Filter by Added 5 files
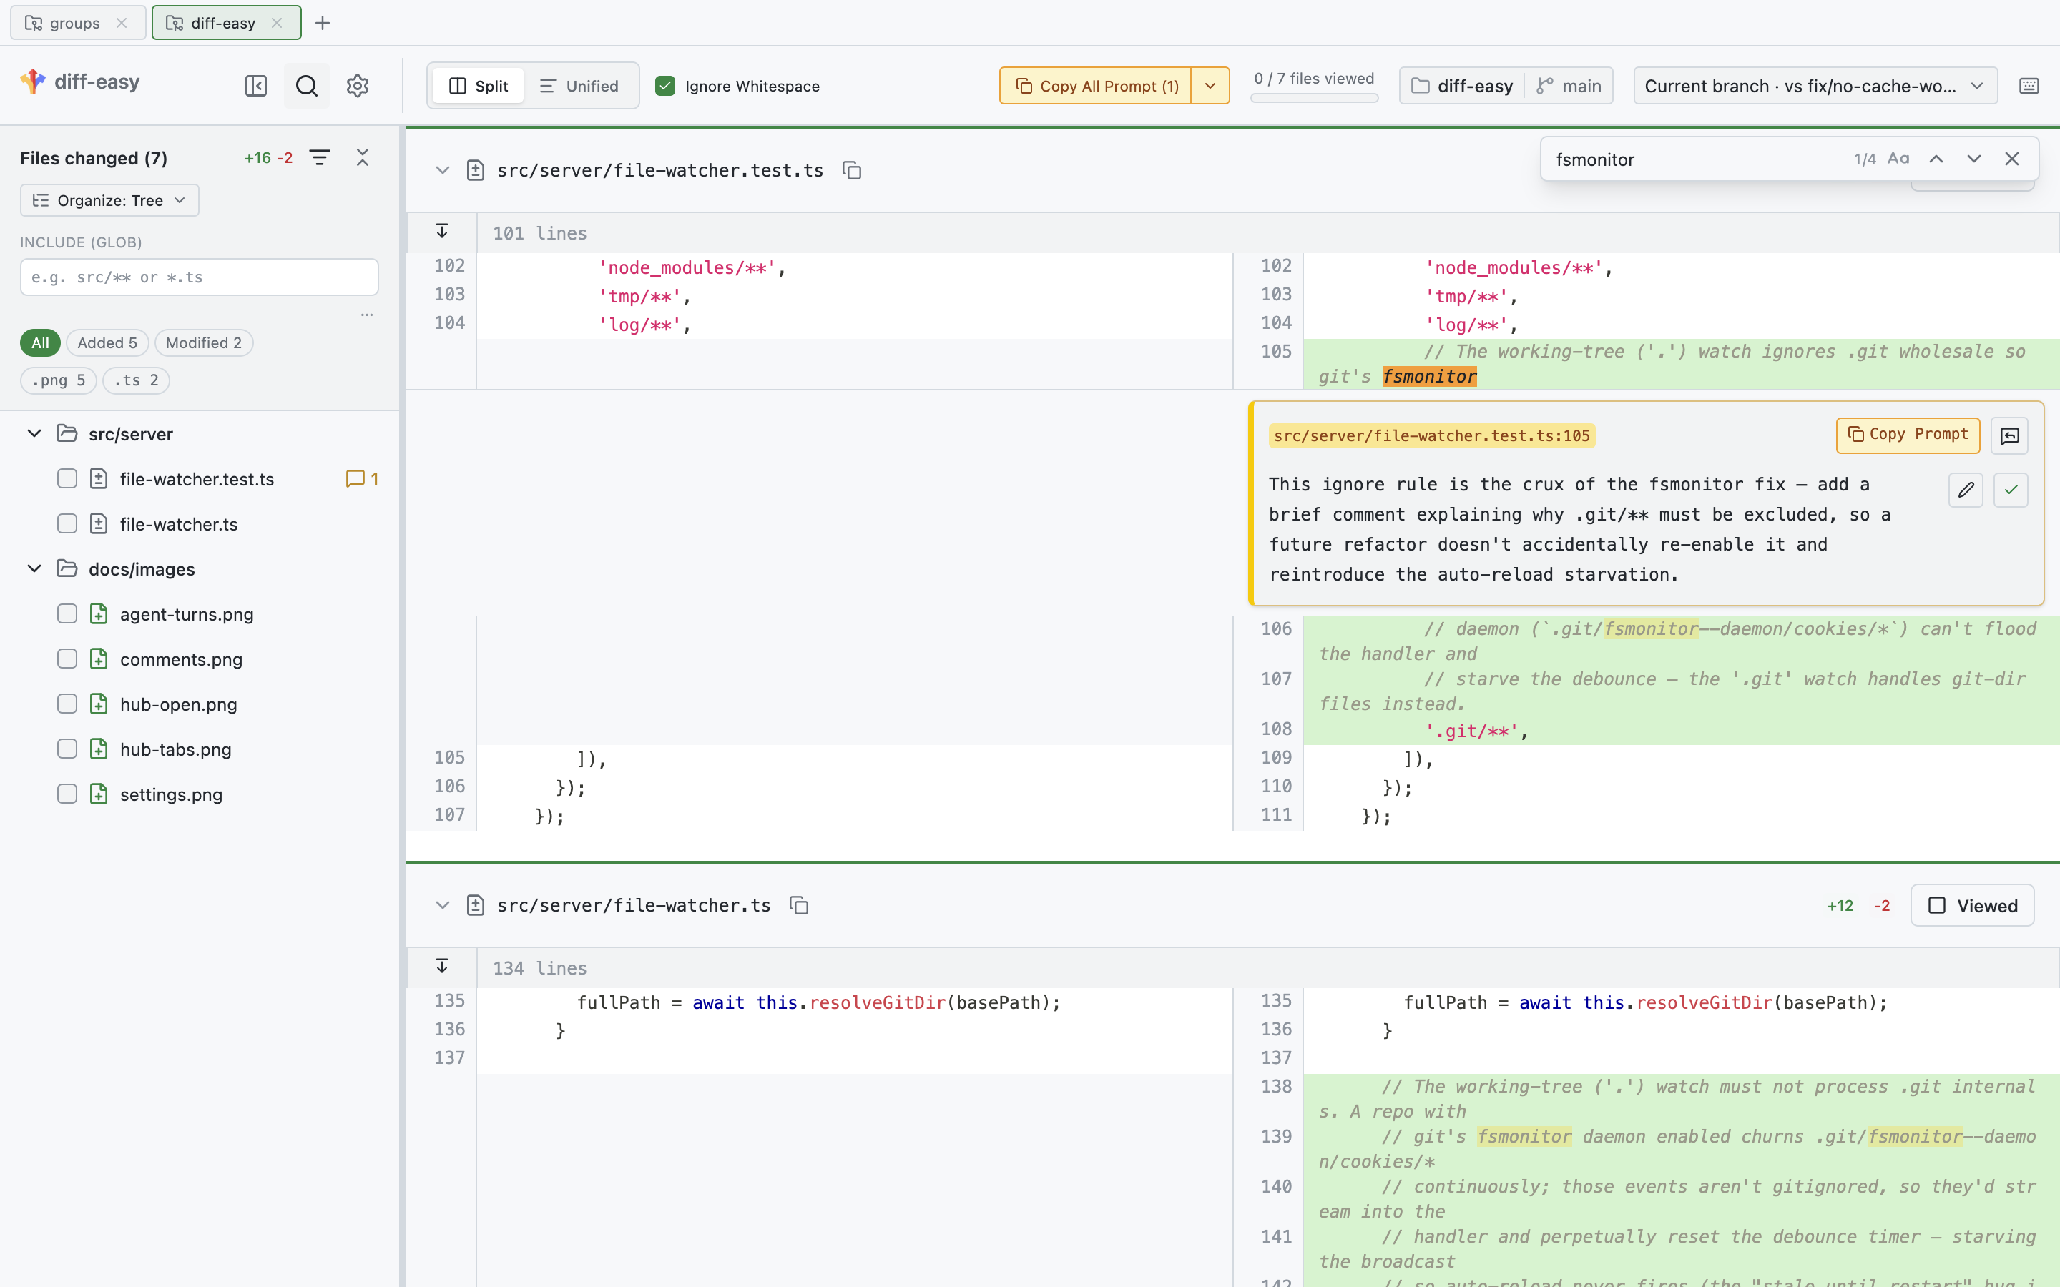Viewport: 2060px width, 1287px height. point(107,343)
